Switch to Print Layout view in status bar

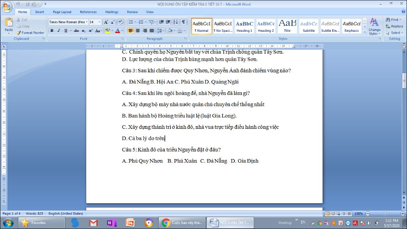tap(328, 213)
